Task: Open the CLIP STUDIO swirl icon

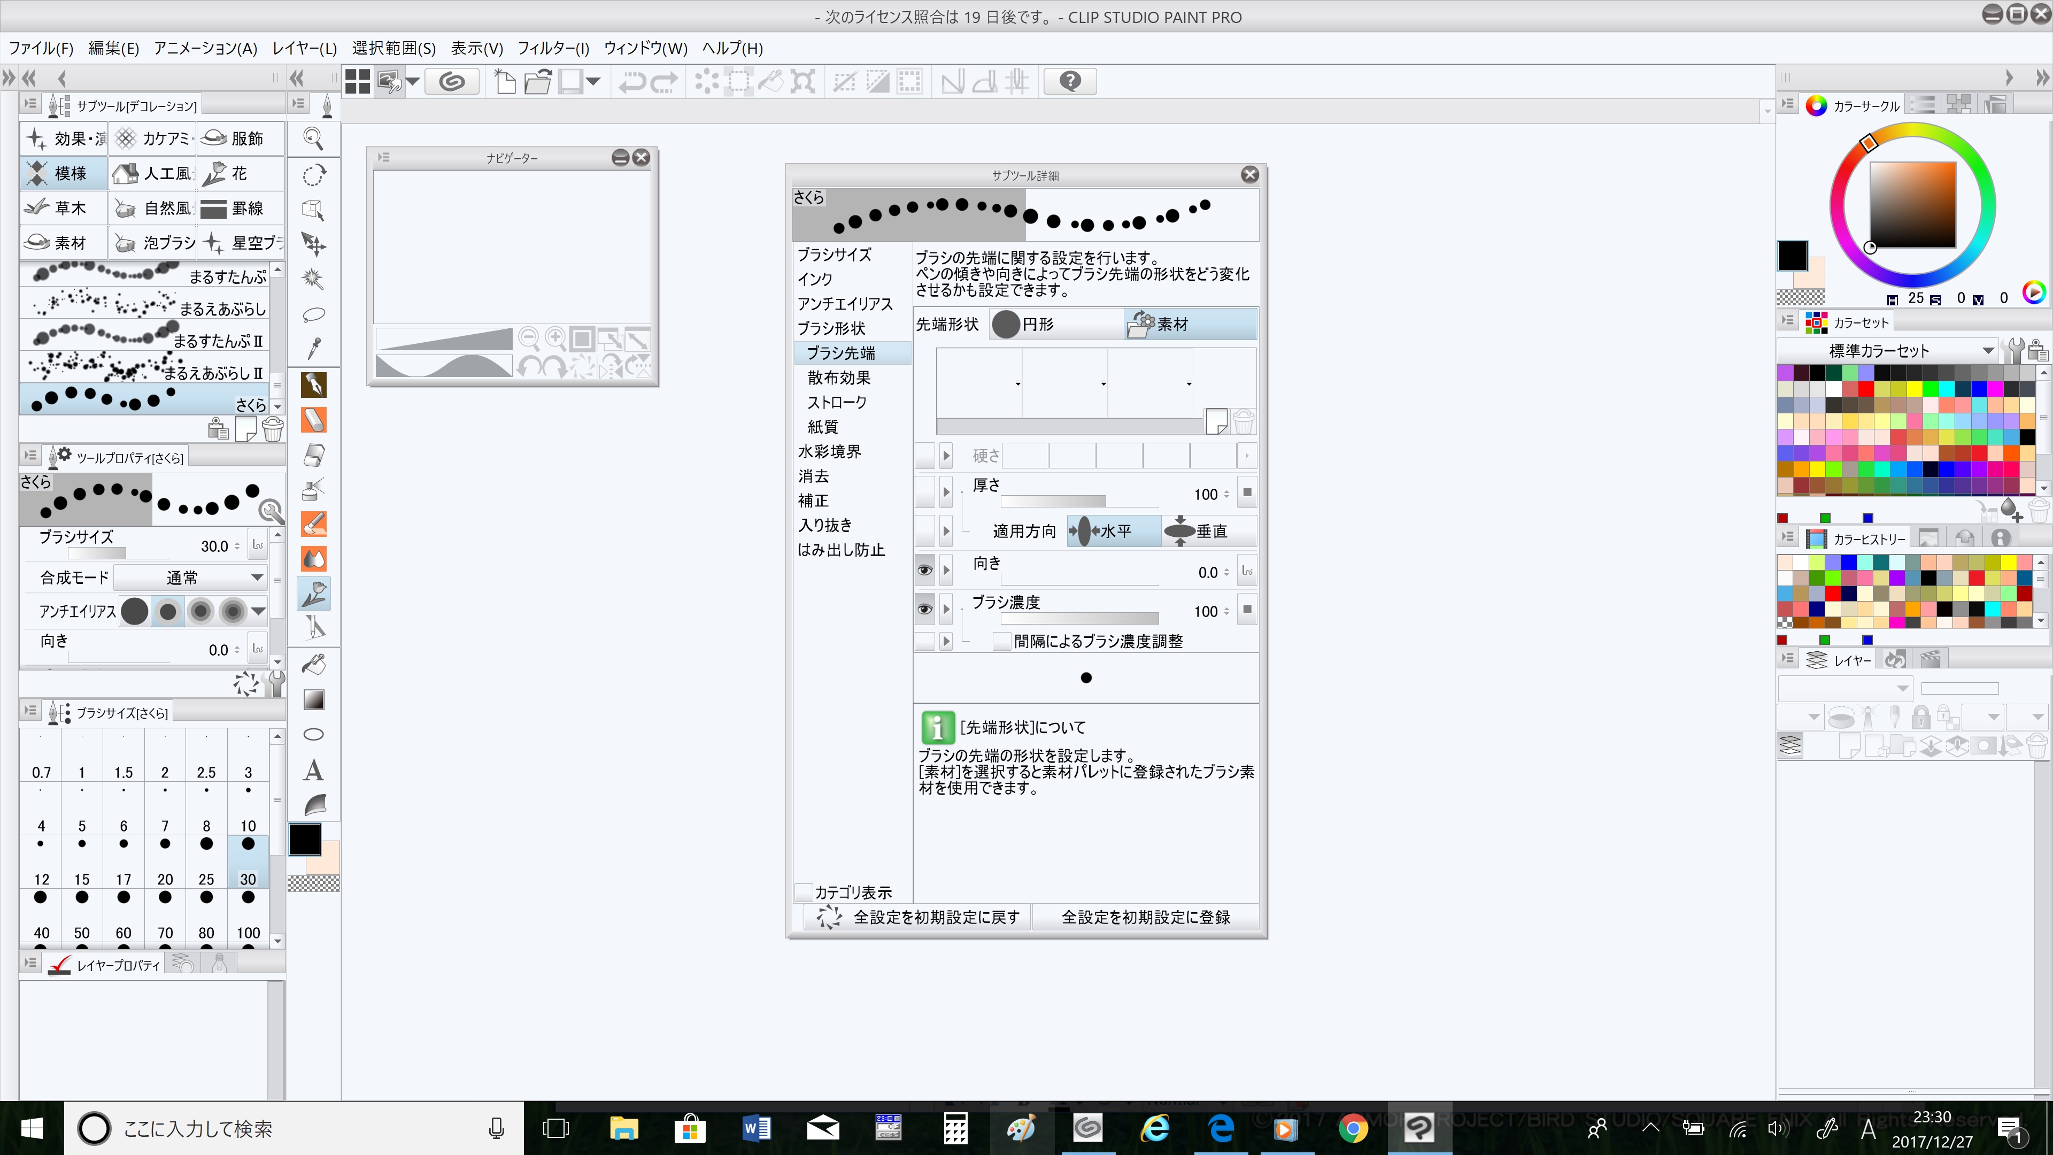Action: click(452, 81)
